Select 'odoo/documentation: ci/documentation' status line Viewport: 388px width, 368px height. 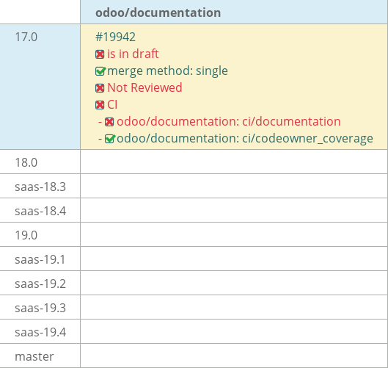tap(229, 122)
